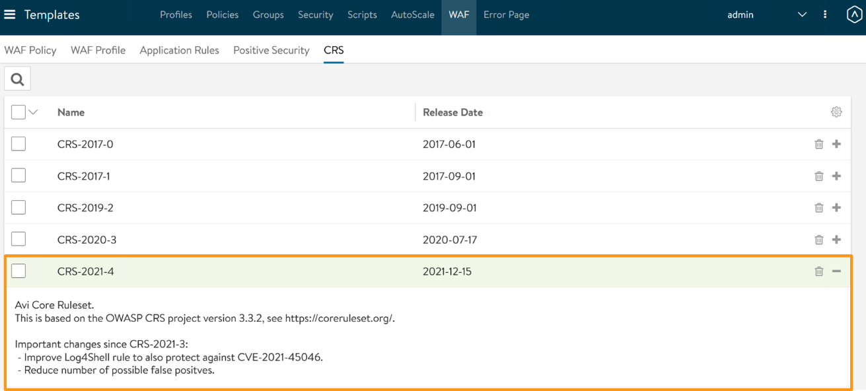This screenshot has width=866, height=391.
Task: Switch to the WAF Policy tab
Action: 30,50
